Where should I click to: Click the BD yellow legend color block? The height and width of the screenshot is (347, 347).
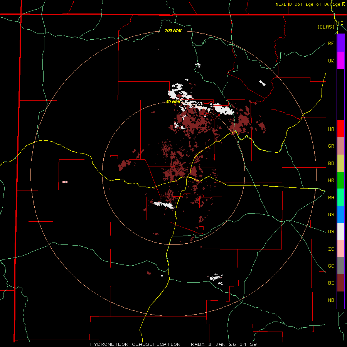(340, 163)
